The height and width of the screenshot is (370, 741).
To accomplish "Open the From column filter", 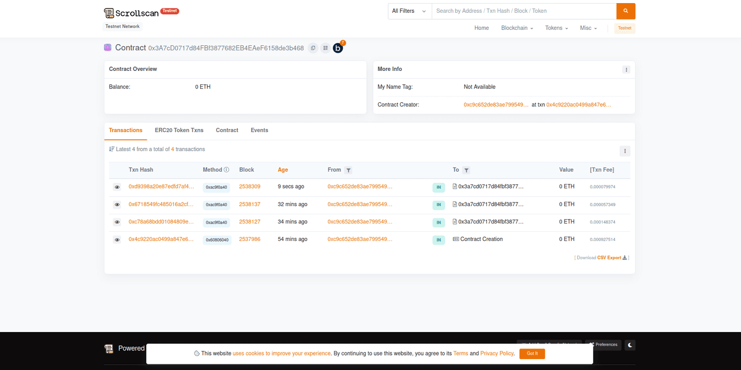I will pos(348,170).
